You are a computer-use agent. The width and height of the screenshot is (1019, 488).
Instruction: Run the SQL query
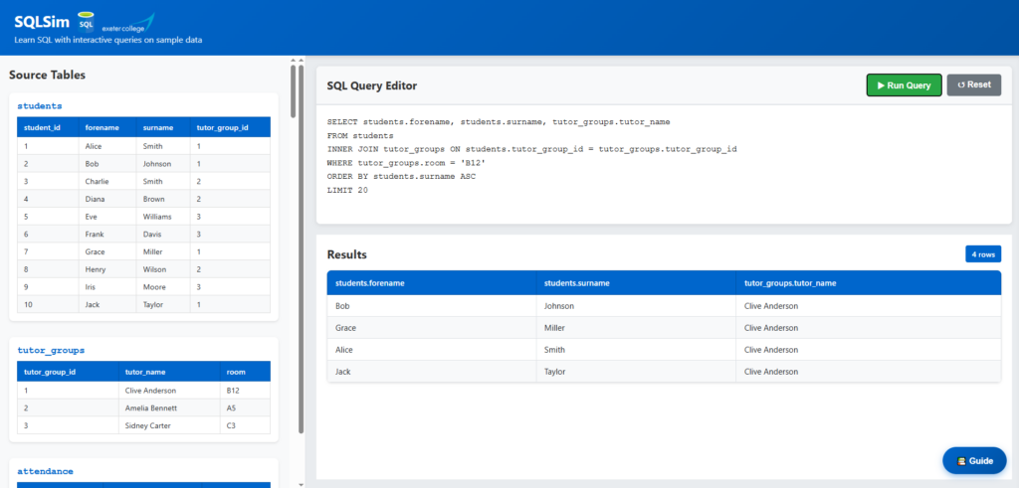904,85
